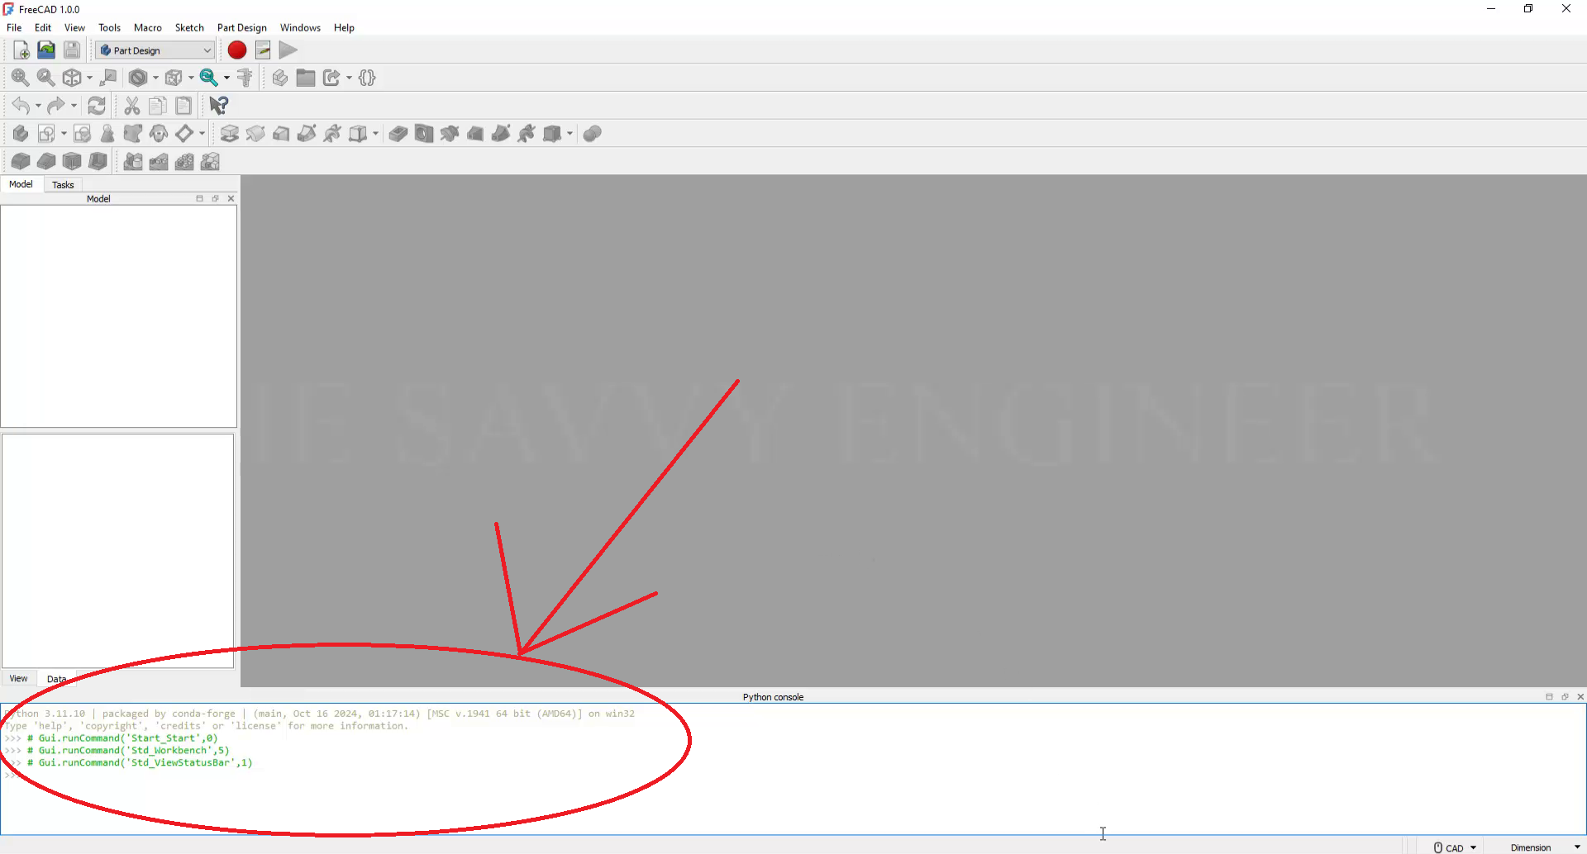Switch to the Tasks tab
The height and width of the screenshot is (854, 1587).
[x=63, y=185]
